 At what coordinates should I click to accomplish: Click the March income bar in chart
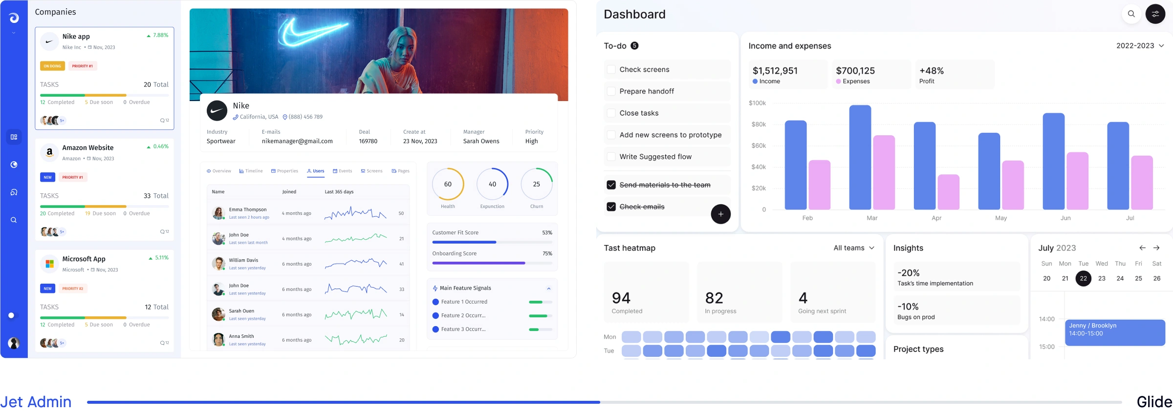pyautogui.click(x=860, y=157)
